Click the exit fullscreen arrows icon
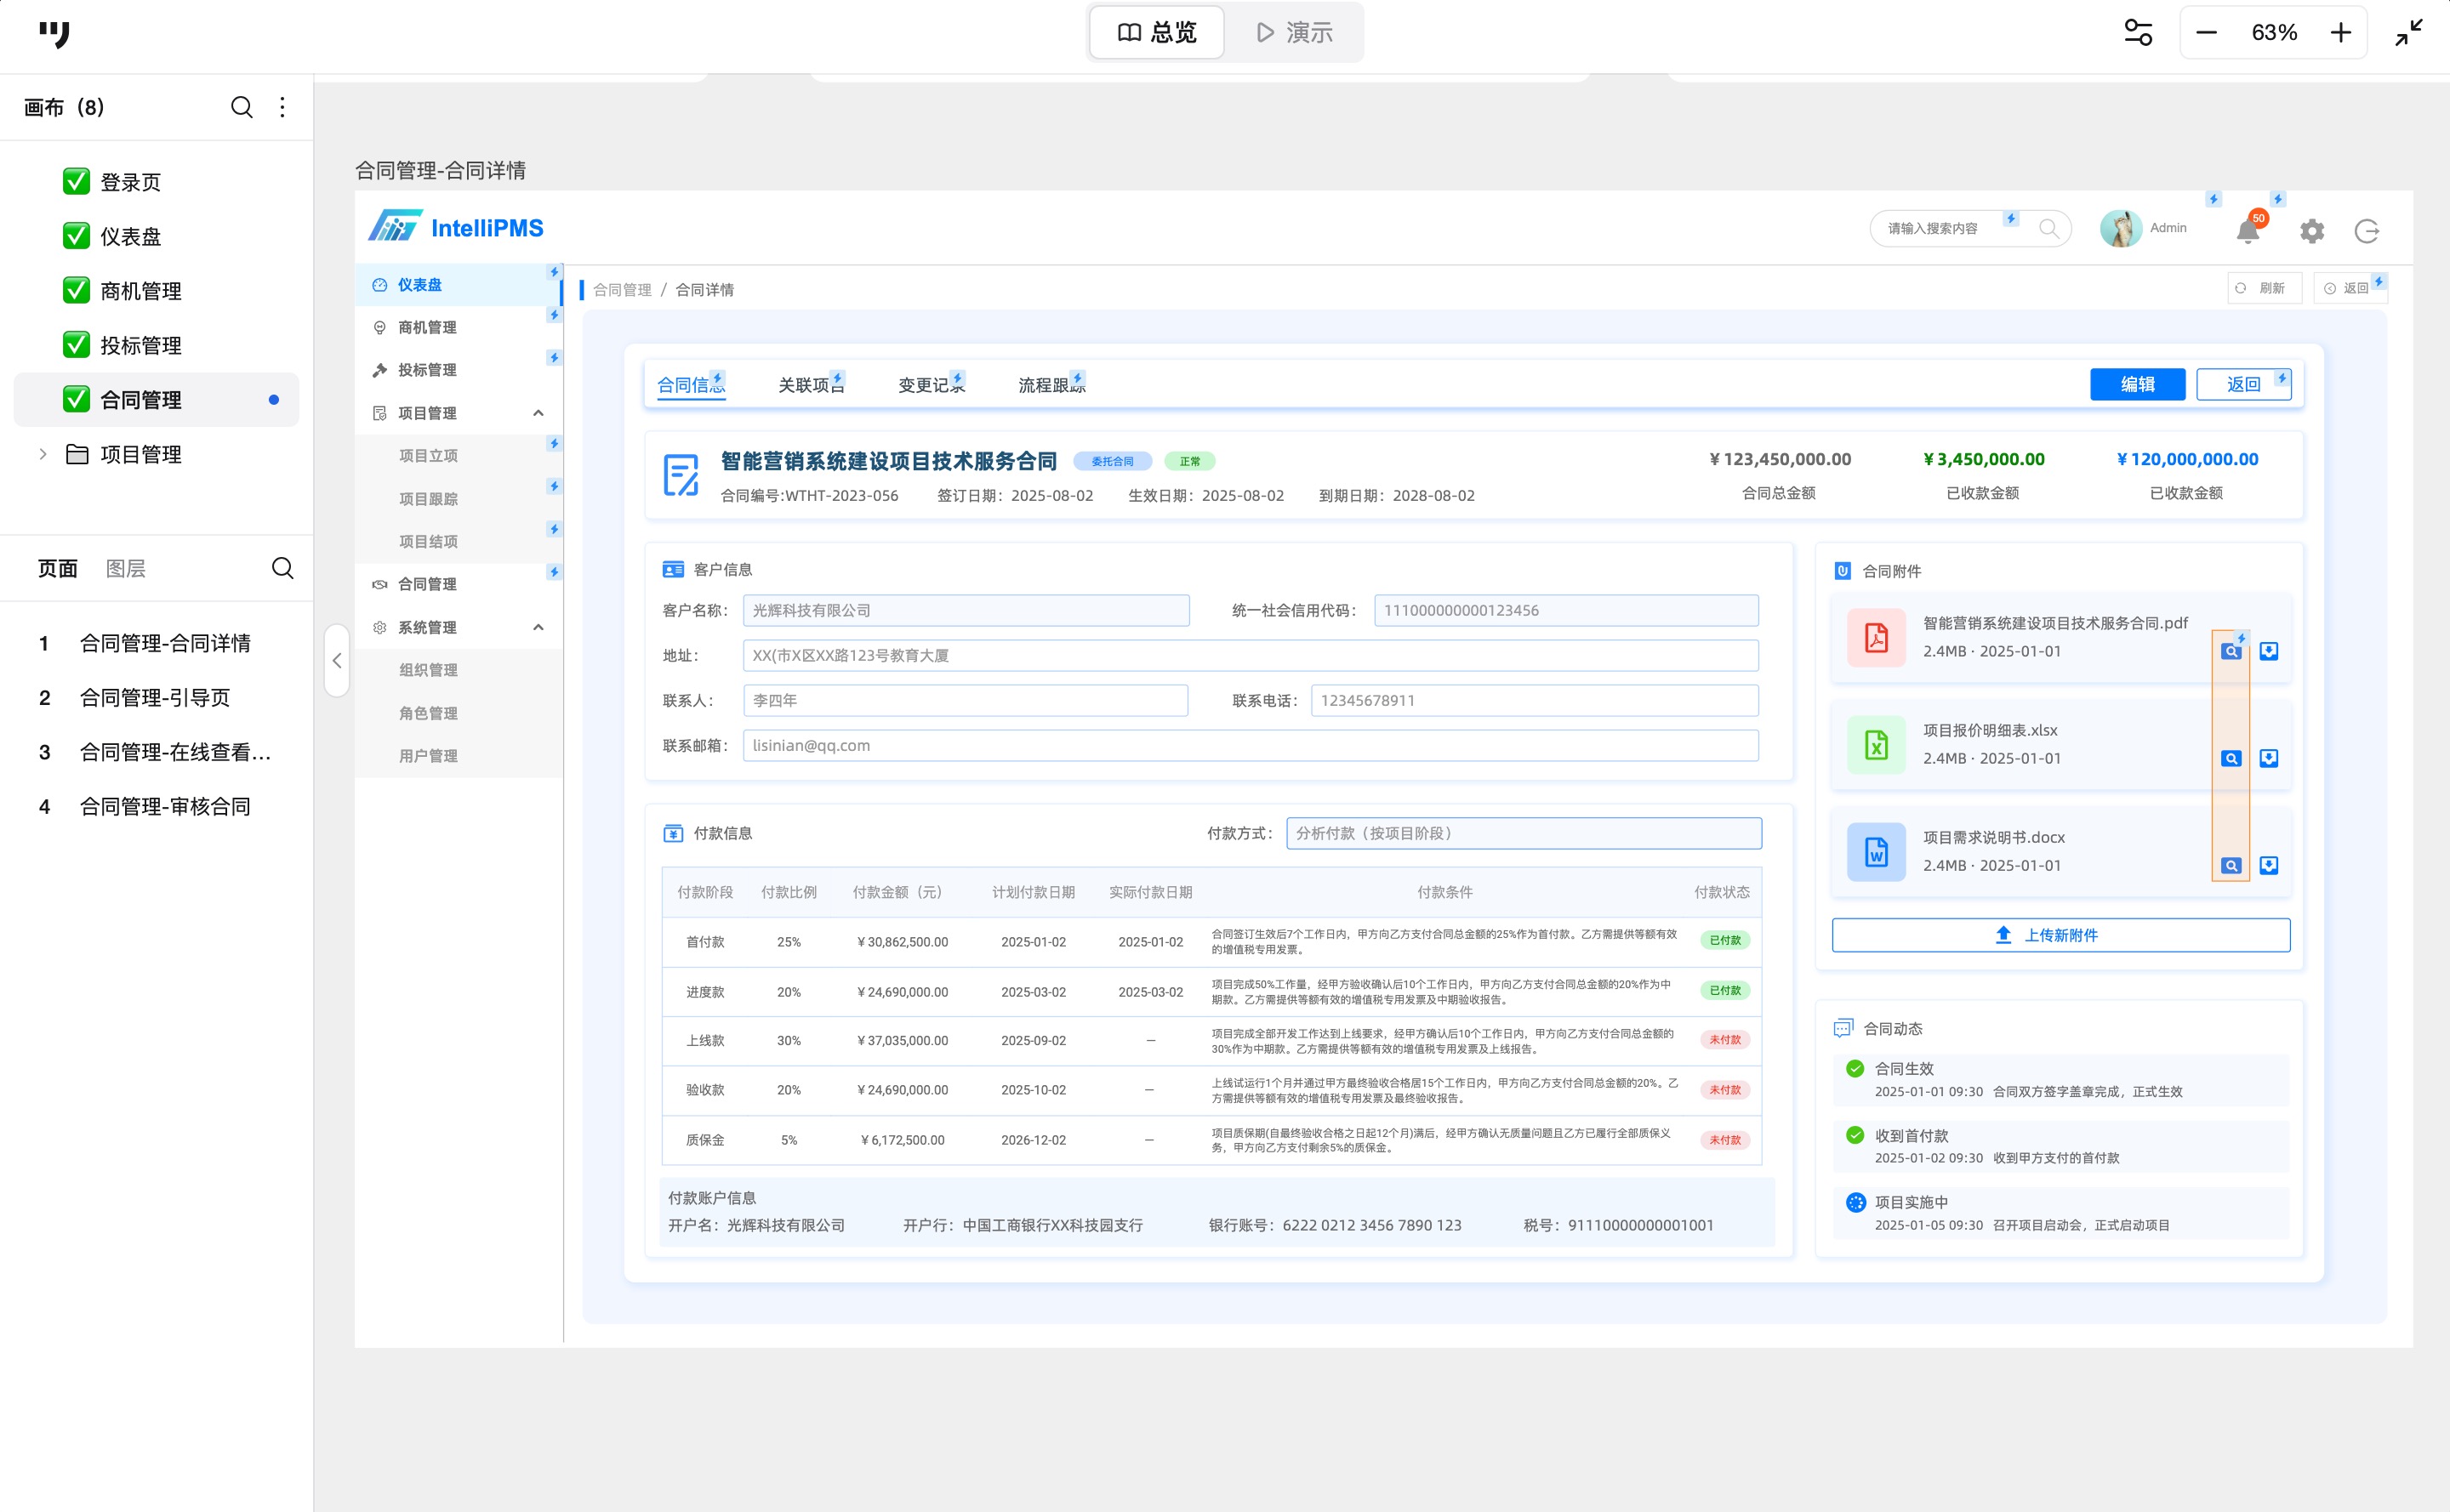Image resolution: width=2450 pixels, height=1512 pixels. 2408,32
